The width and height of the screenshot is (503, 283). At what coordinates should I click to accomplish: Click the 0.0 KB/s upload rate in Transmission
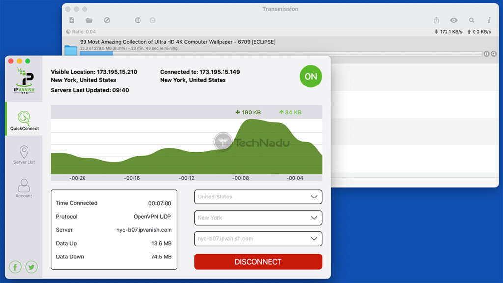(479, 32)
